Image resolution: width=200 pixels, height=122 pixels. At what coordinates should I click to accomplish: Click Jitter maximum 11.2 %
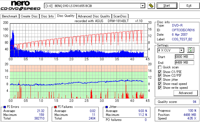pos(143,115)
